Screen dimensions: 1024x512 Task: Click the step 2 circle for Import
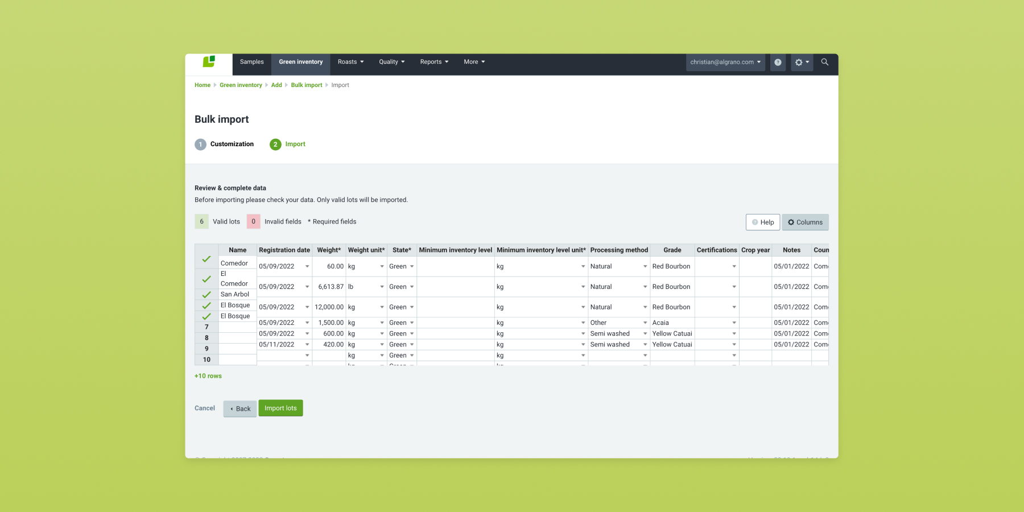coord(275,144)
